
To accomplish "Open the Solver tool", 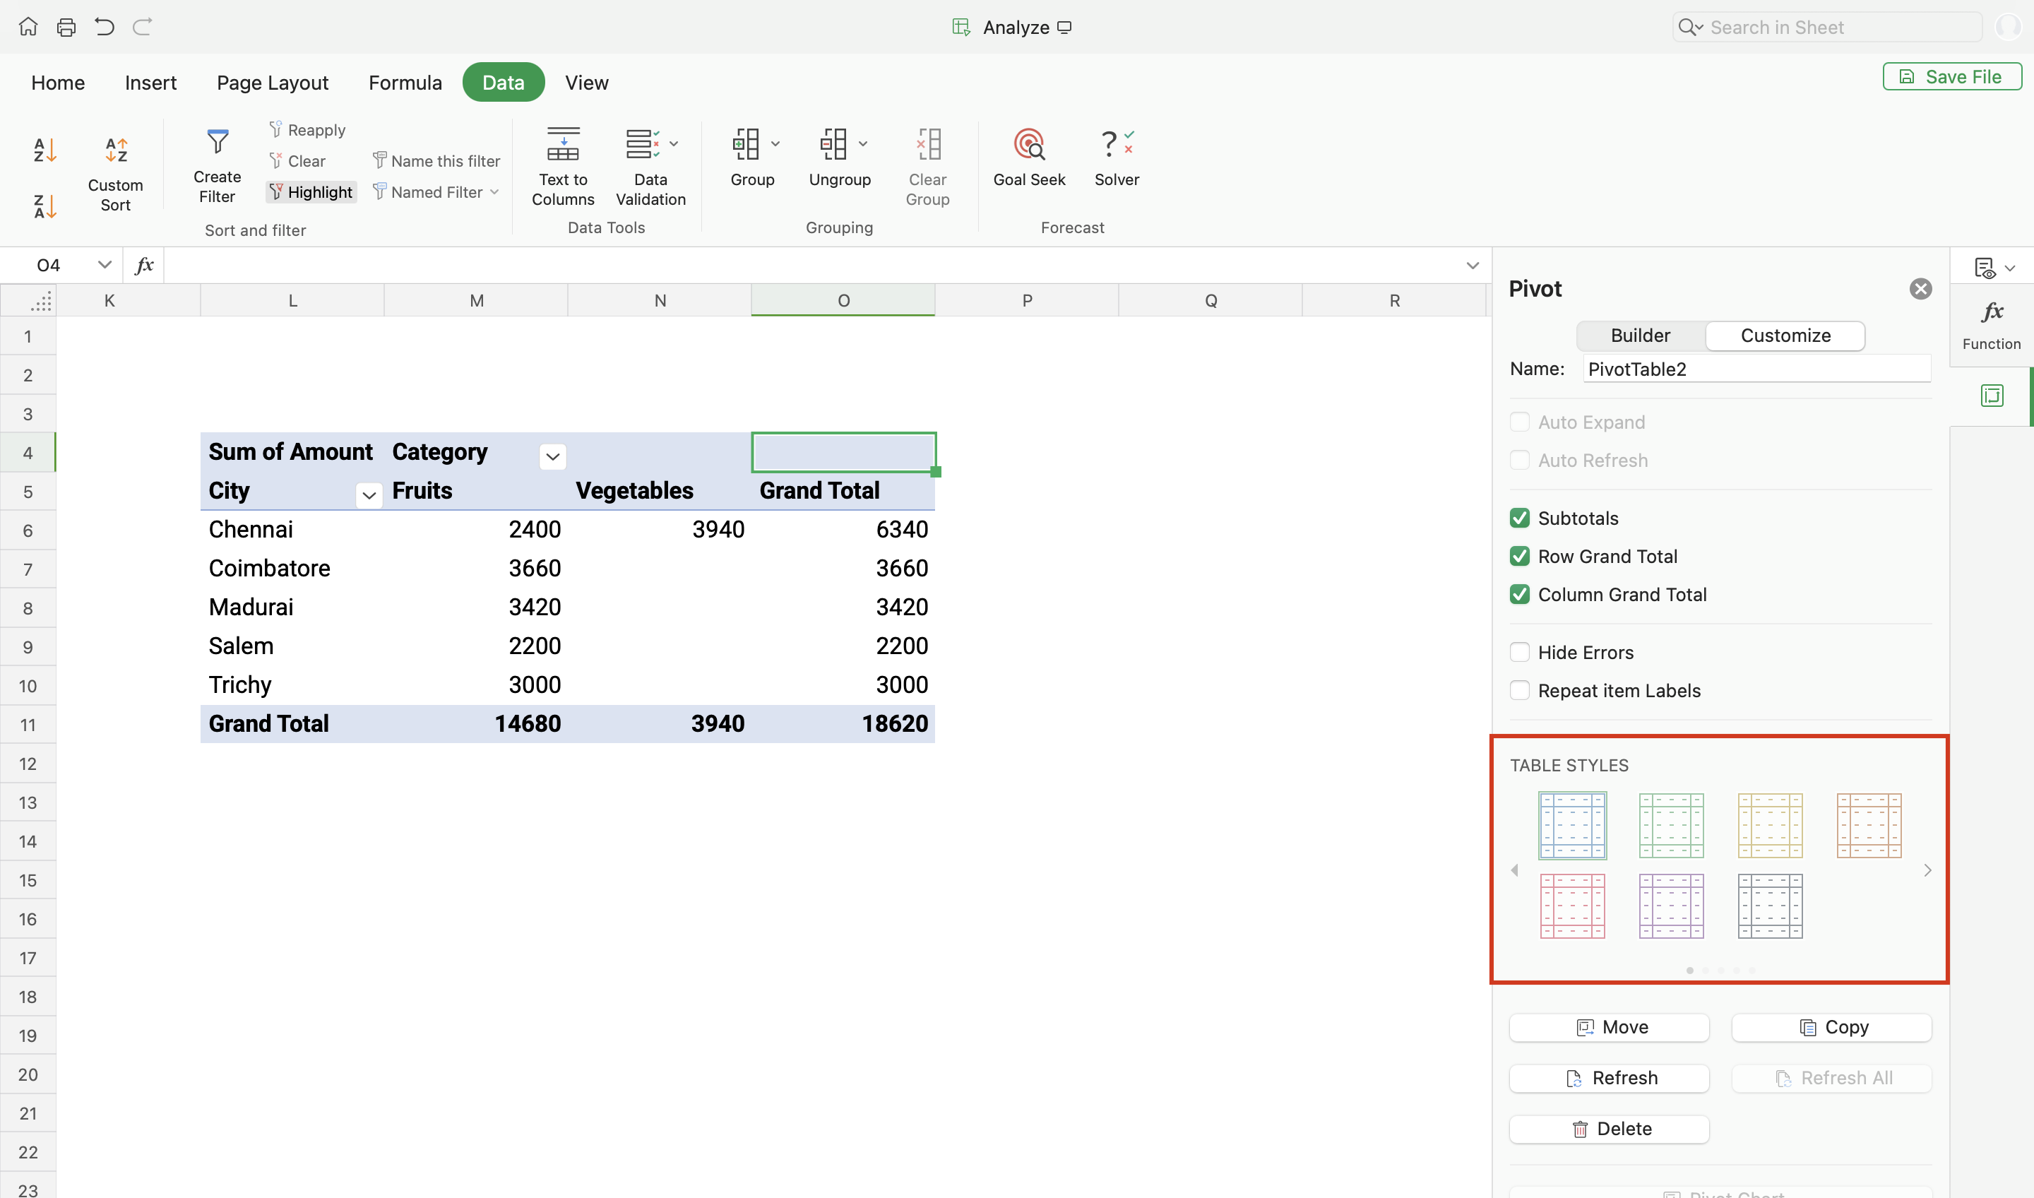I will [x=1117, y=146].
